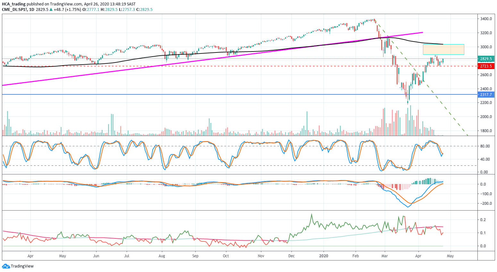Click the red 2723.5 price tag
The image size is (497, 272).
(x=486, y=66)
